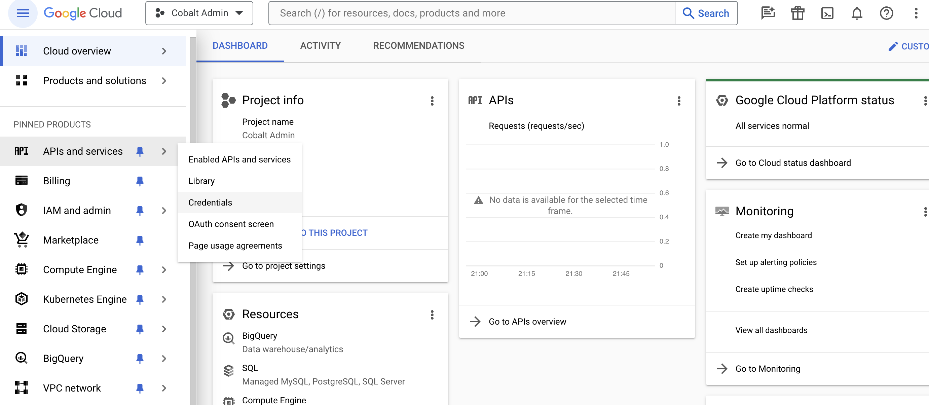Open the Cobalt Admin project selector
The width and height of the screenshot is (929, 405).
[199, 13]
